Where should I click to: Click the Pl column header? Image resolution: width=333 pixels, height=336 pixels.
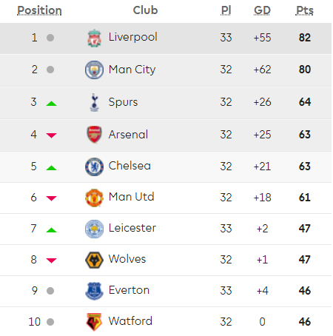point(226,10)
